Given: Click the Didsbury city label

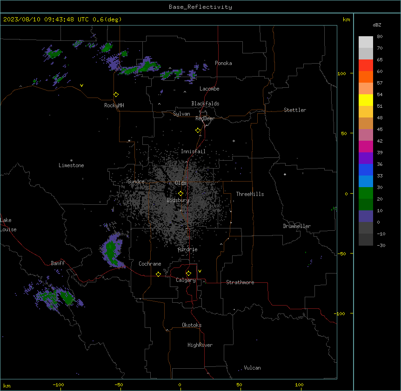Looking at the screenshot, I should point(178,200).
